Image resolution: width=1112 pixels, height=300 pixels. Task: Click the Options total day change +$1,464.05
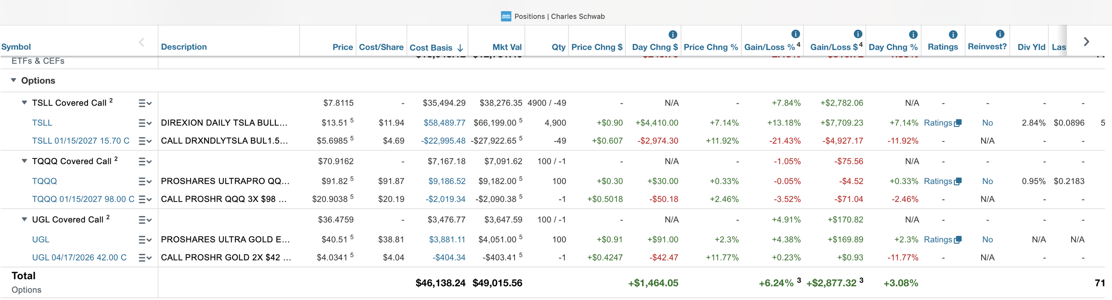pyautogui.click(x=653, y=283)
